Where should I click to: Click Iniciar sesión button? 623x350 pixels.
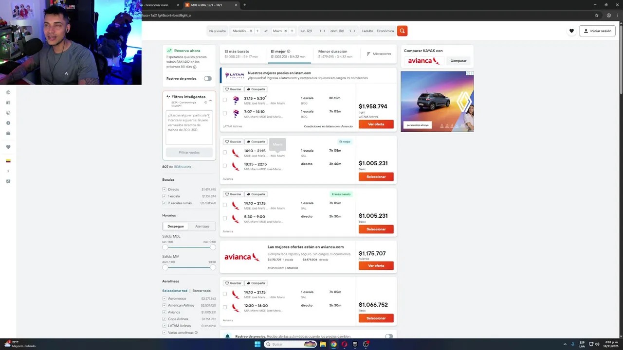point(597,31)
